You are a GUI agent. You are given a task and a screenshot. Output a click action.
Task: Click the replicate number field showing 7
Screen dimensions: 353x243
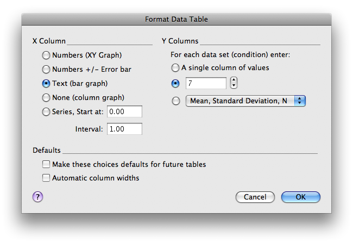click(206, 83)
